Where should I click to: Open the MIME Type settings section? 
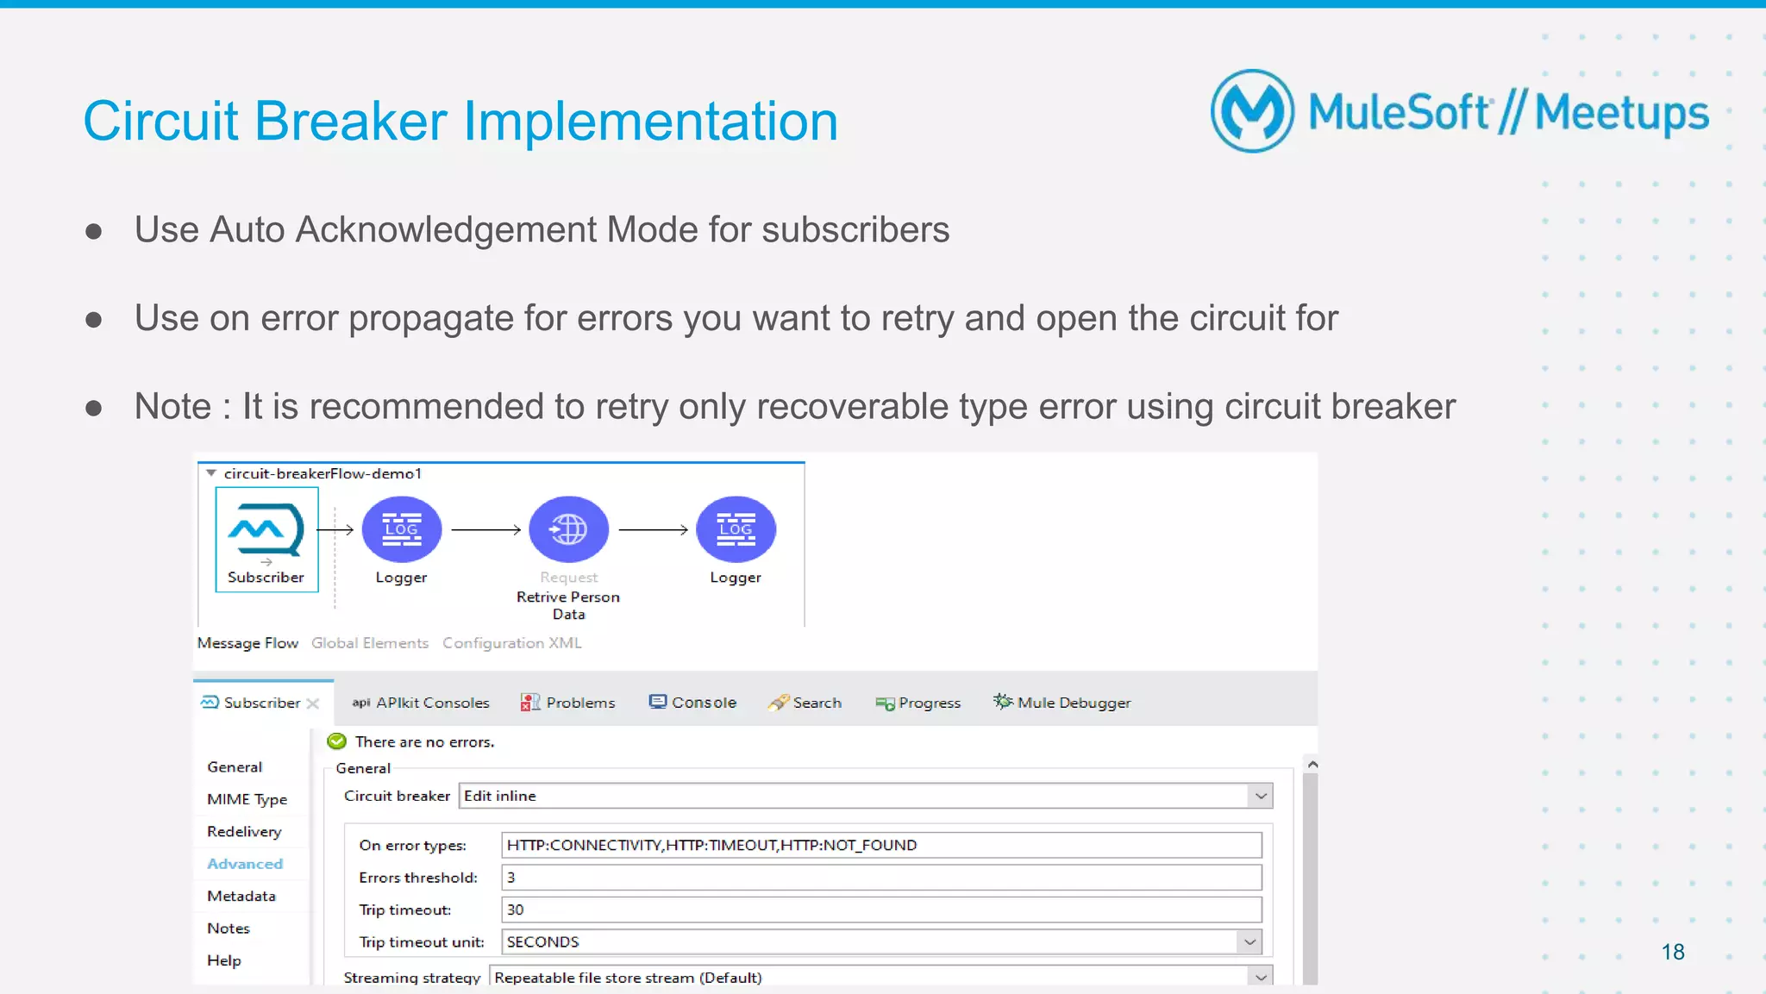[x=247, y=799]
